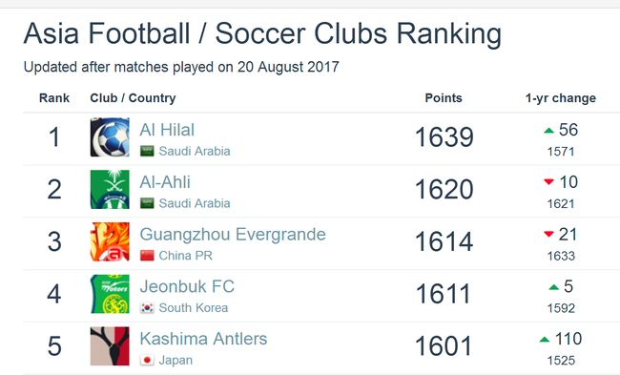Click the Japan country link
620x375 pixels.
pyautogui.click(x=176, y=360)
